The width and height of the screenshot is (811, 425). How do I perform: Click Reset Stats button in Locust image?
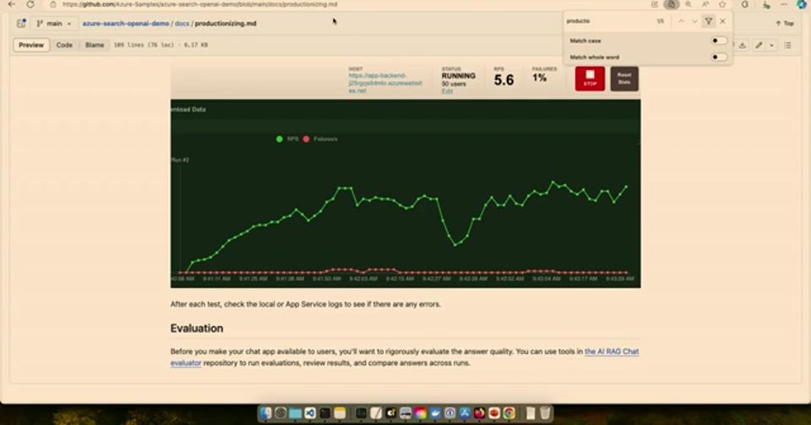624,79
